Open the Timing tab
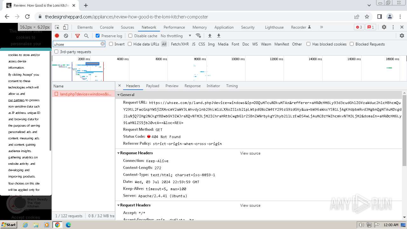Image resolution: width=407 pixels, height=229 pixels. tap(232, 86)
